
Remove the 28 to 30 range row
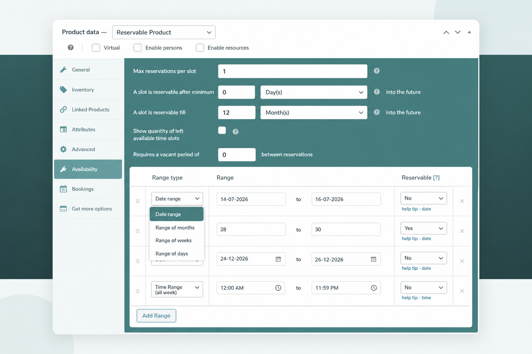(462, 231)
